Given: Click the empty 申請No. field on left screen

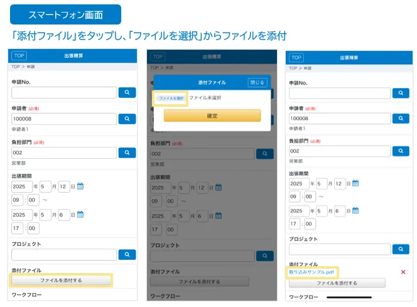Looking at the screenshot, I should click(x=64, y=93).
